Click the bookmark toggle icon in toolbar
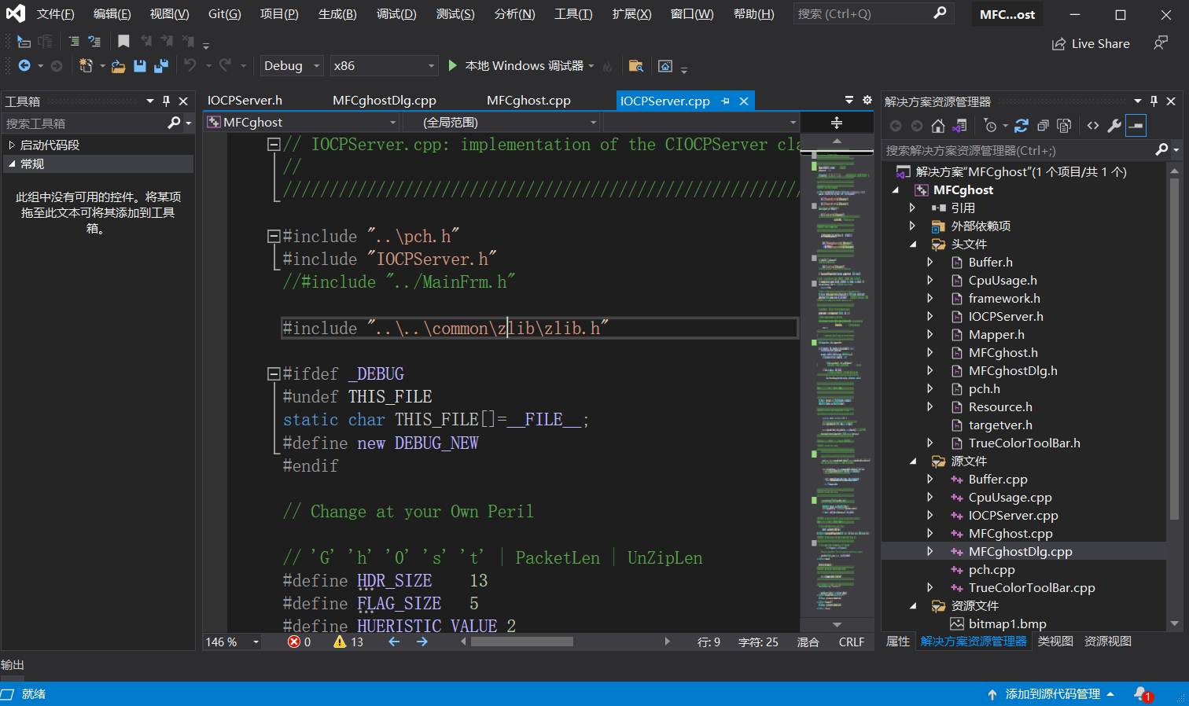This screenshot has width=1189, height=706. [x=123, y=41]
